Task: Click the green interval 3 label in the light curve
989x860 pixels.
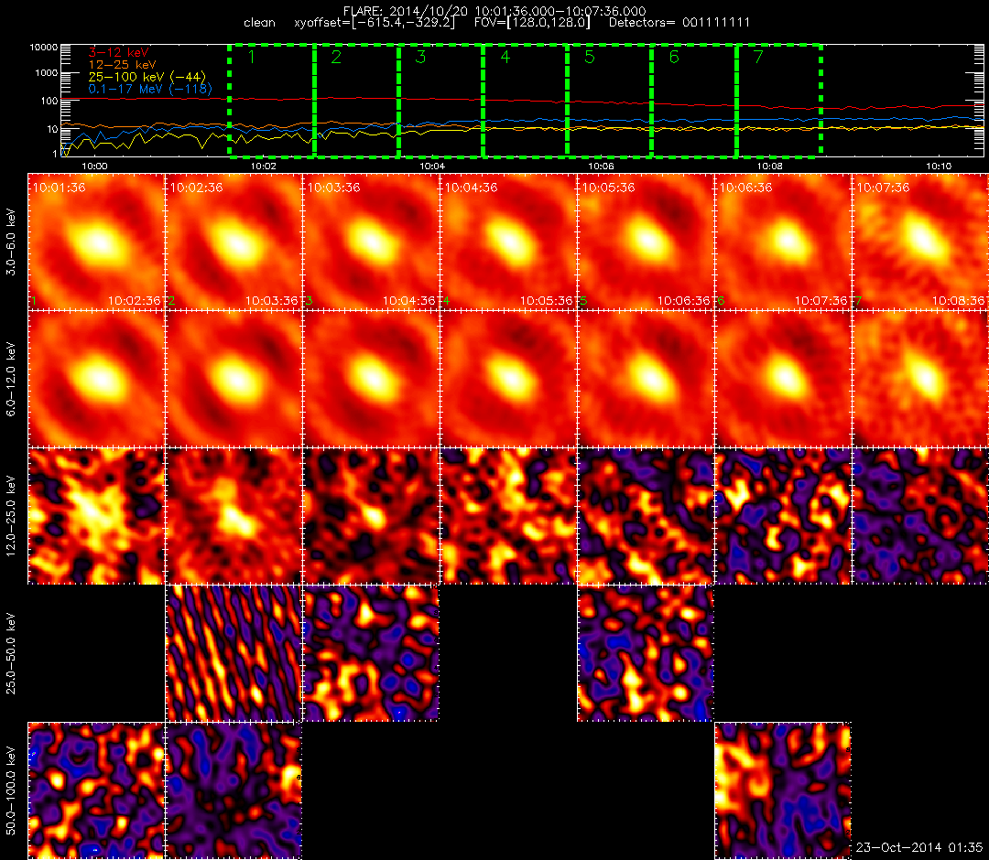Action: coord(420,57)
